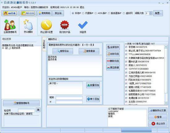Select the vertical 百度热议 side tab

point(44,44)
